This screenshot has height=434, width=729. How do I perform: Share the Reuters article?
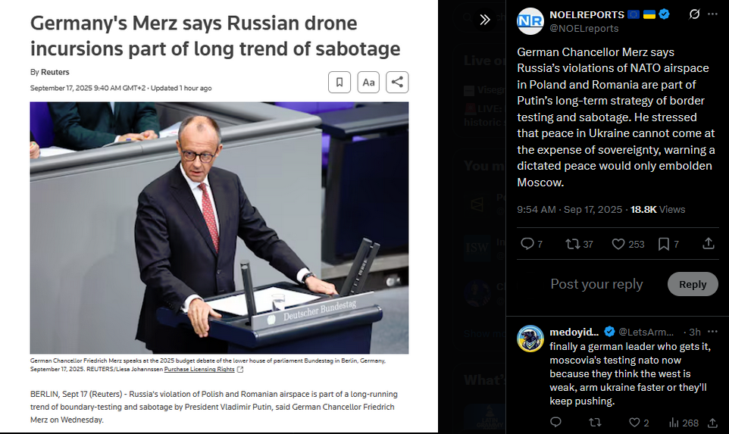pyautogui.click(x=397, y=83)
